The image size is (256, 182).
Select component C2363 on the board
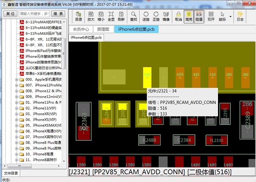[84, 121]
